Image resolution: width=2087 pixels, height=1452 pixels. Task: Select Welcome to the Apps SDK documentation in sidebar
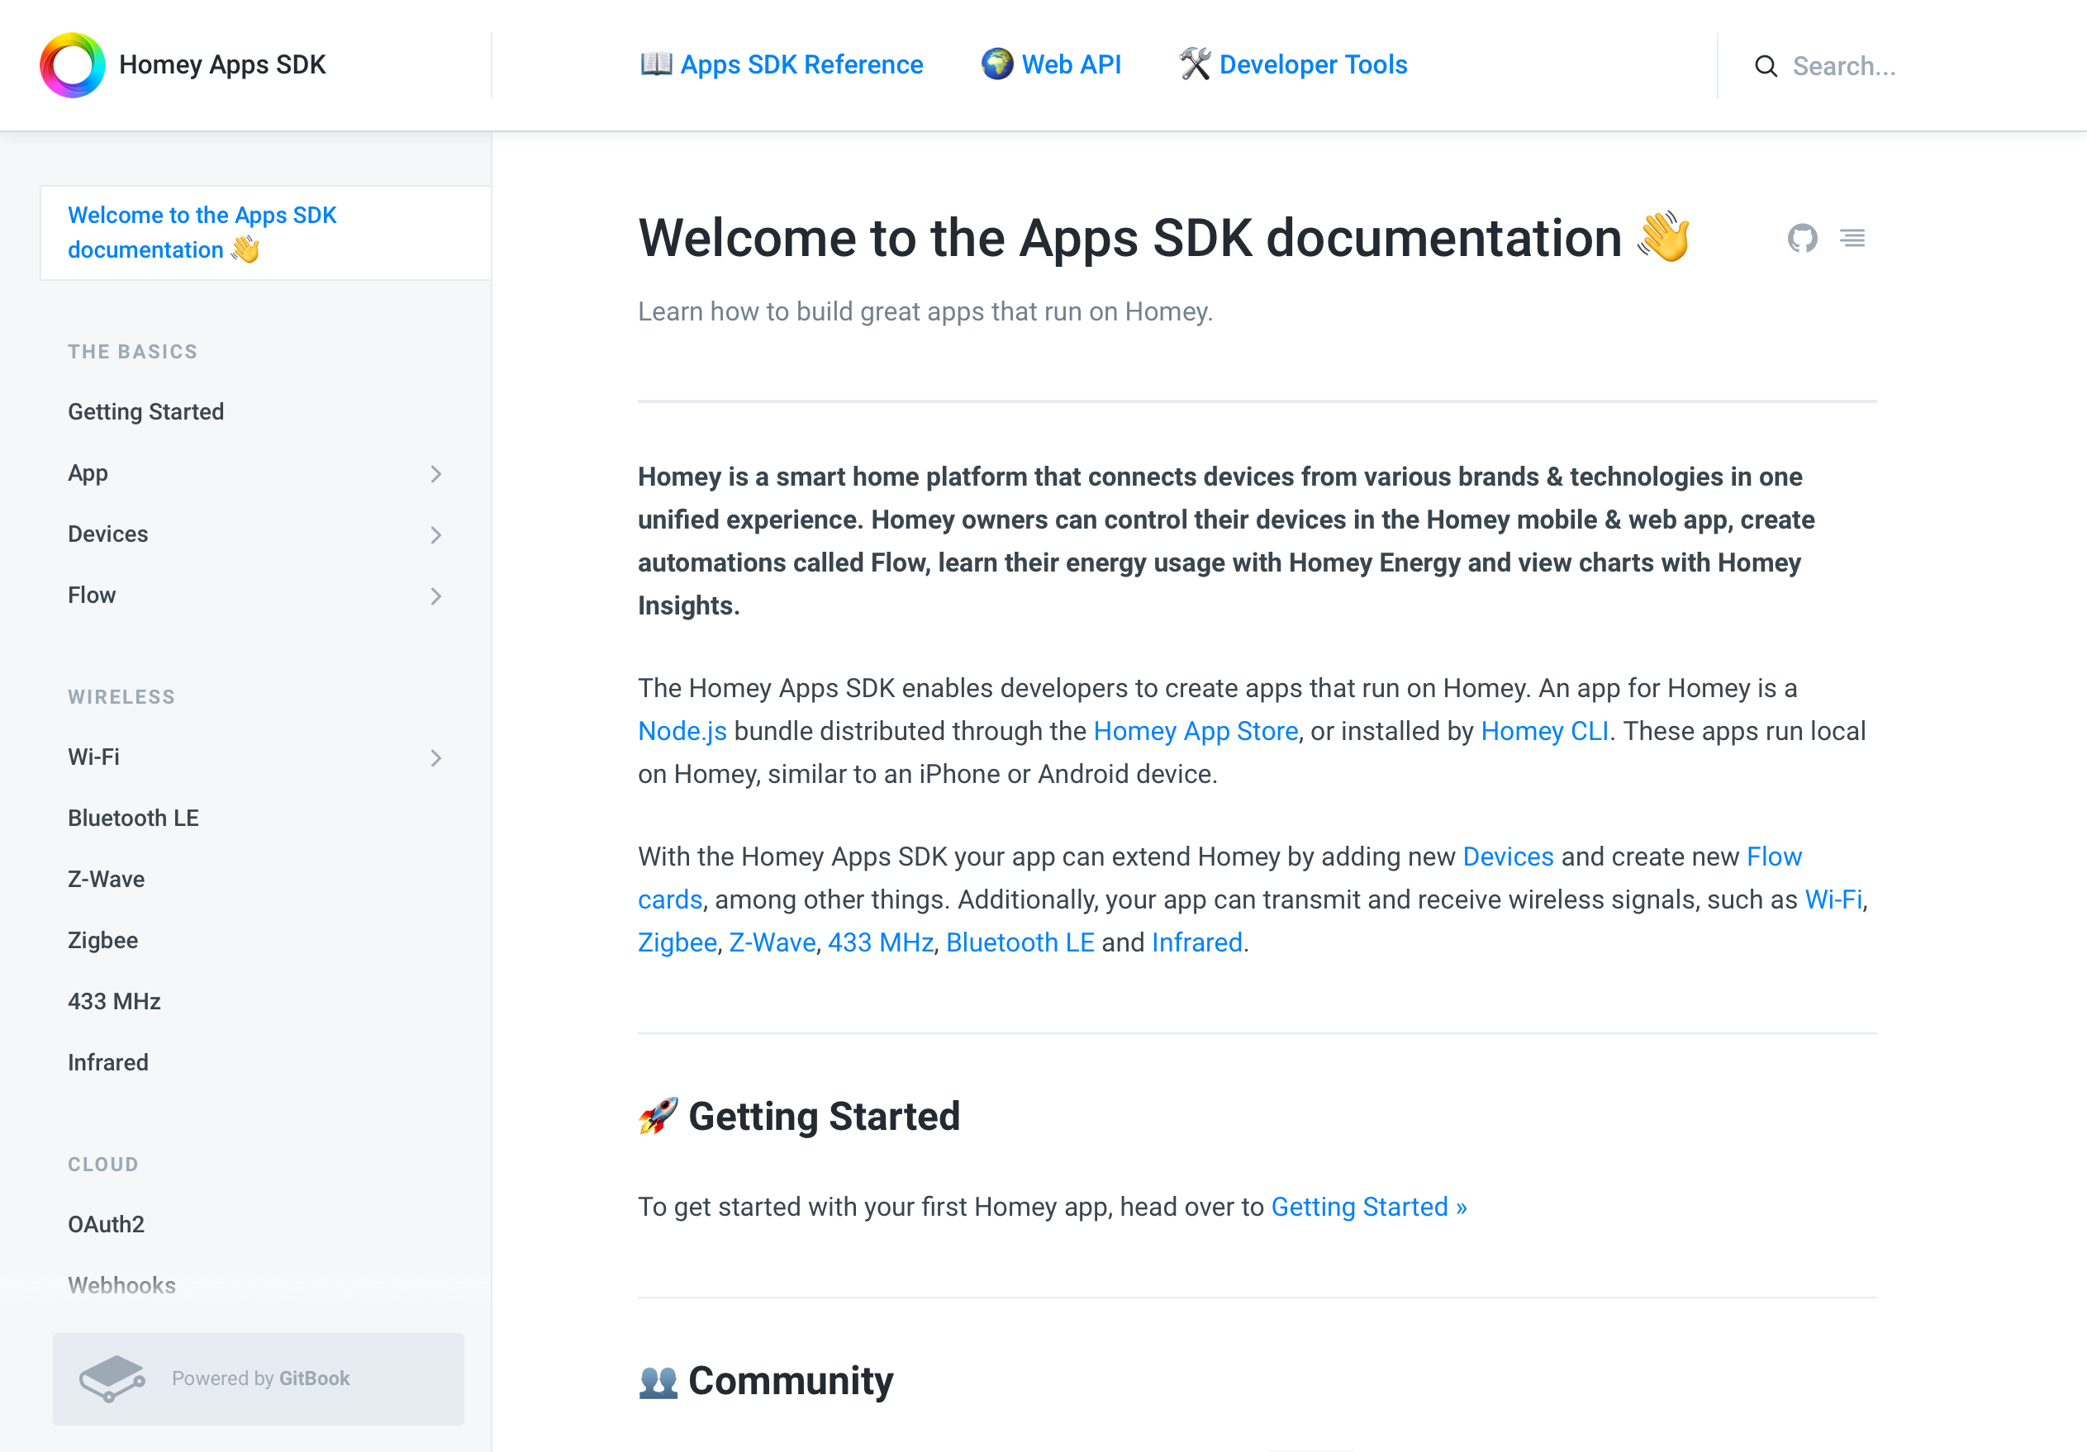(x=265, y=233)
